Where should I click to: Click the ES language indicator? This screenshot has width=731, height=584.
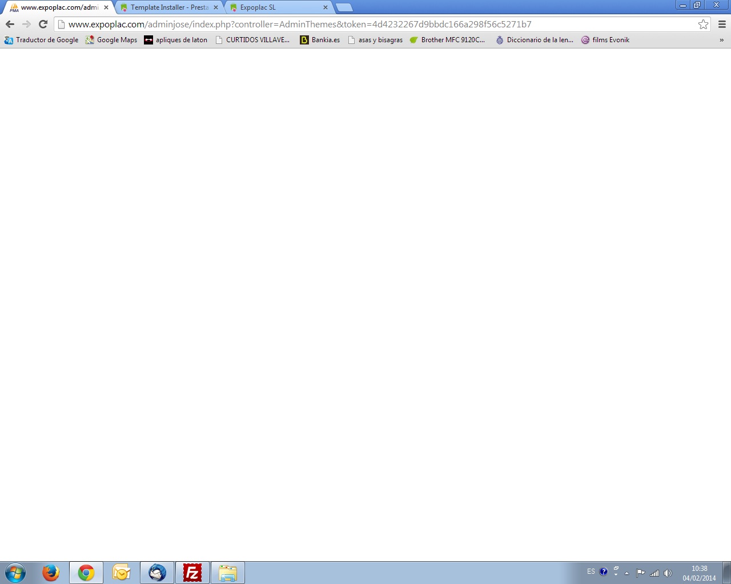click(591, 571)
